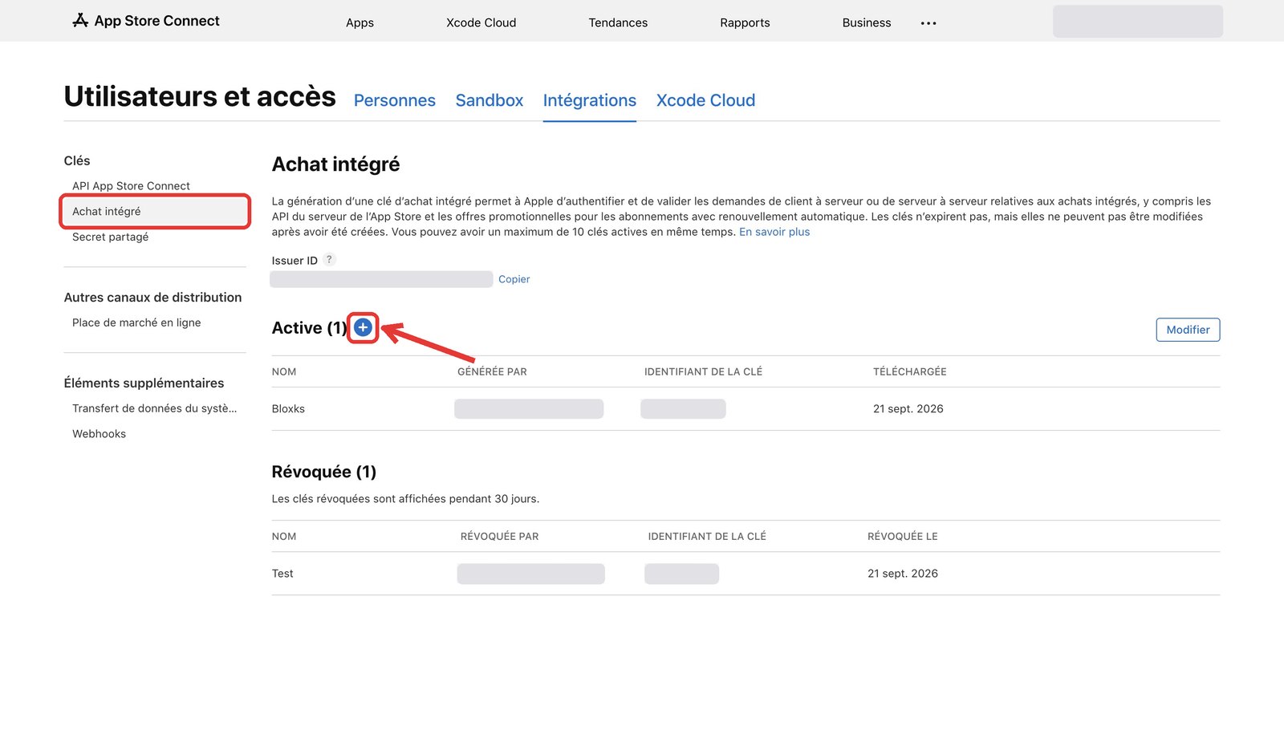Click the App Store Connect logo

pos(145,21)
